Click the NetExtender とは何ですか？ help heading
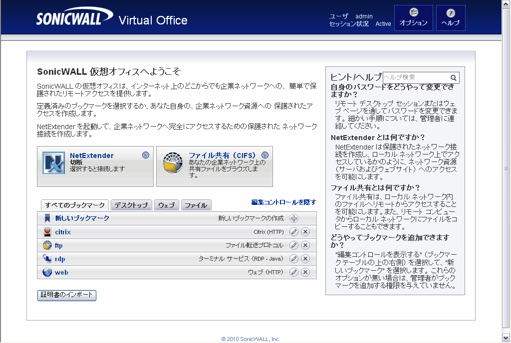511x343 pixels. click(x=378, y=138)
